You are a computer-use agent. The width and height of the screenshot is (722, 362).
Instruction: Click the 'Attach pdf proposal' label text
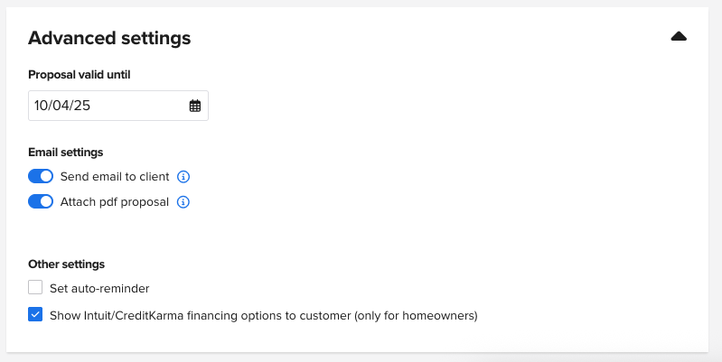115,202
